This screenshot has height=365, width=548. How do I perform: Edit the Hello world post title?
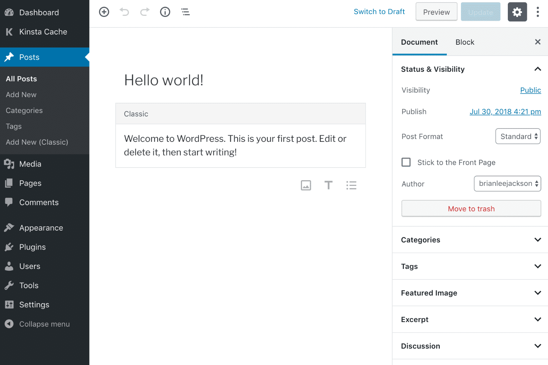[x=164, y=80]
